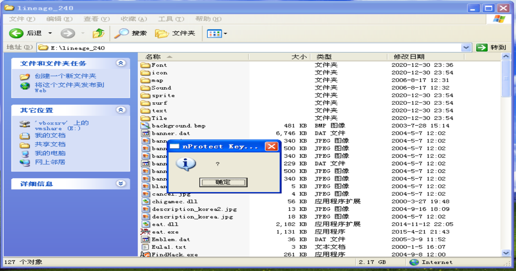Open My Computer (我的电脑) link
Image resolution: width=516 pixels, height=271 pixels.
tap(50, 153)
